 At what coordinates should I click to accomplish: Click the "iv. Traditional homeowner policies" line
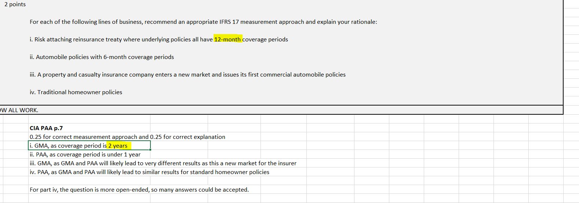pos(76,92)
